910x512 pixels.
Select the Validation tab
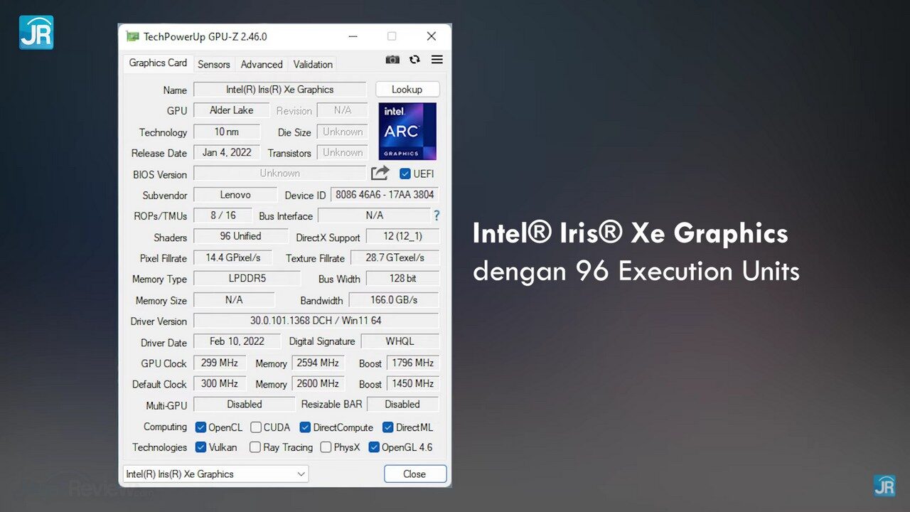tap(313, 64)
